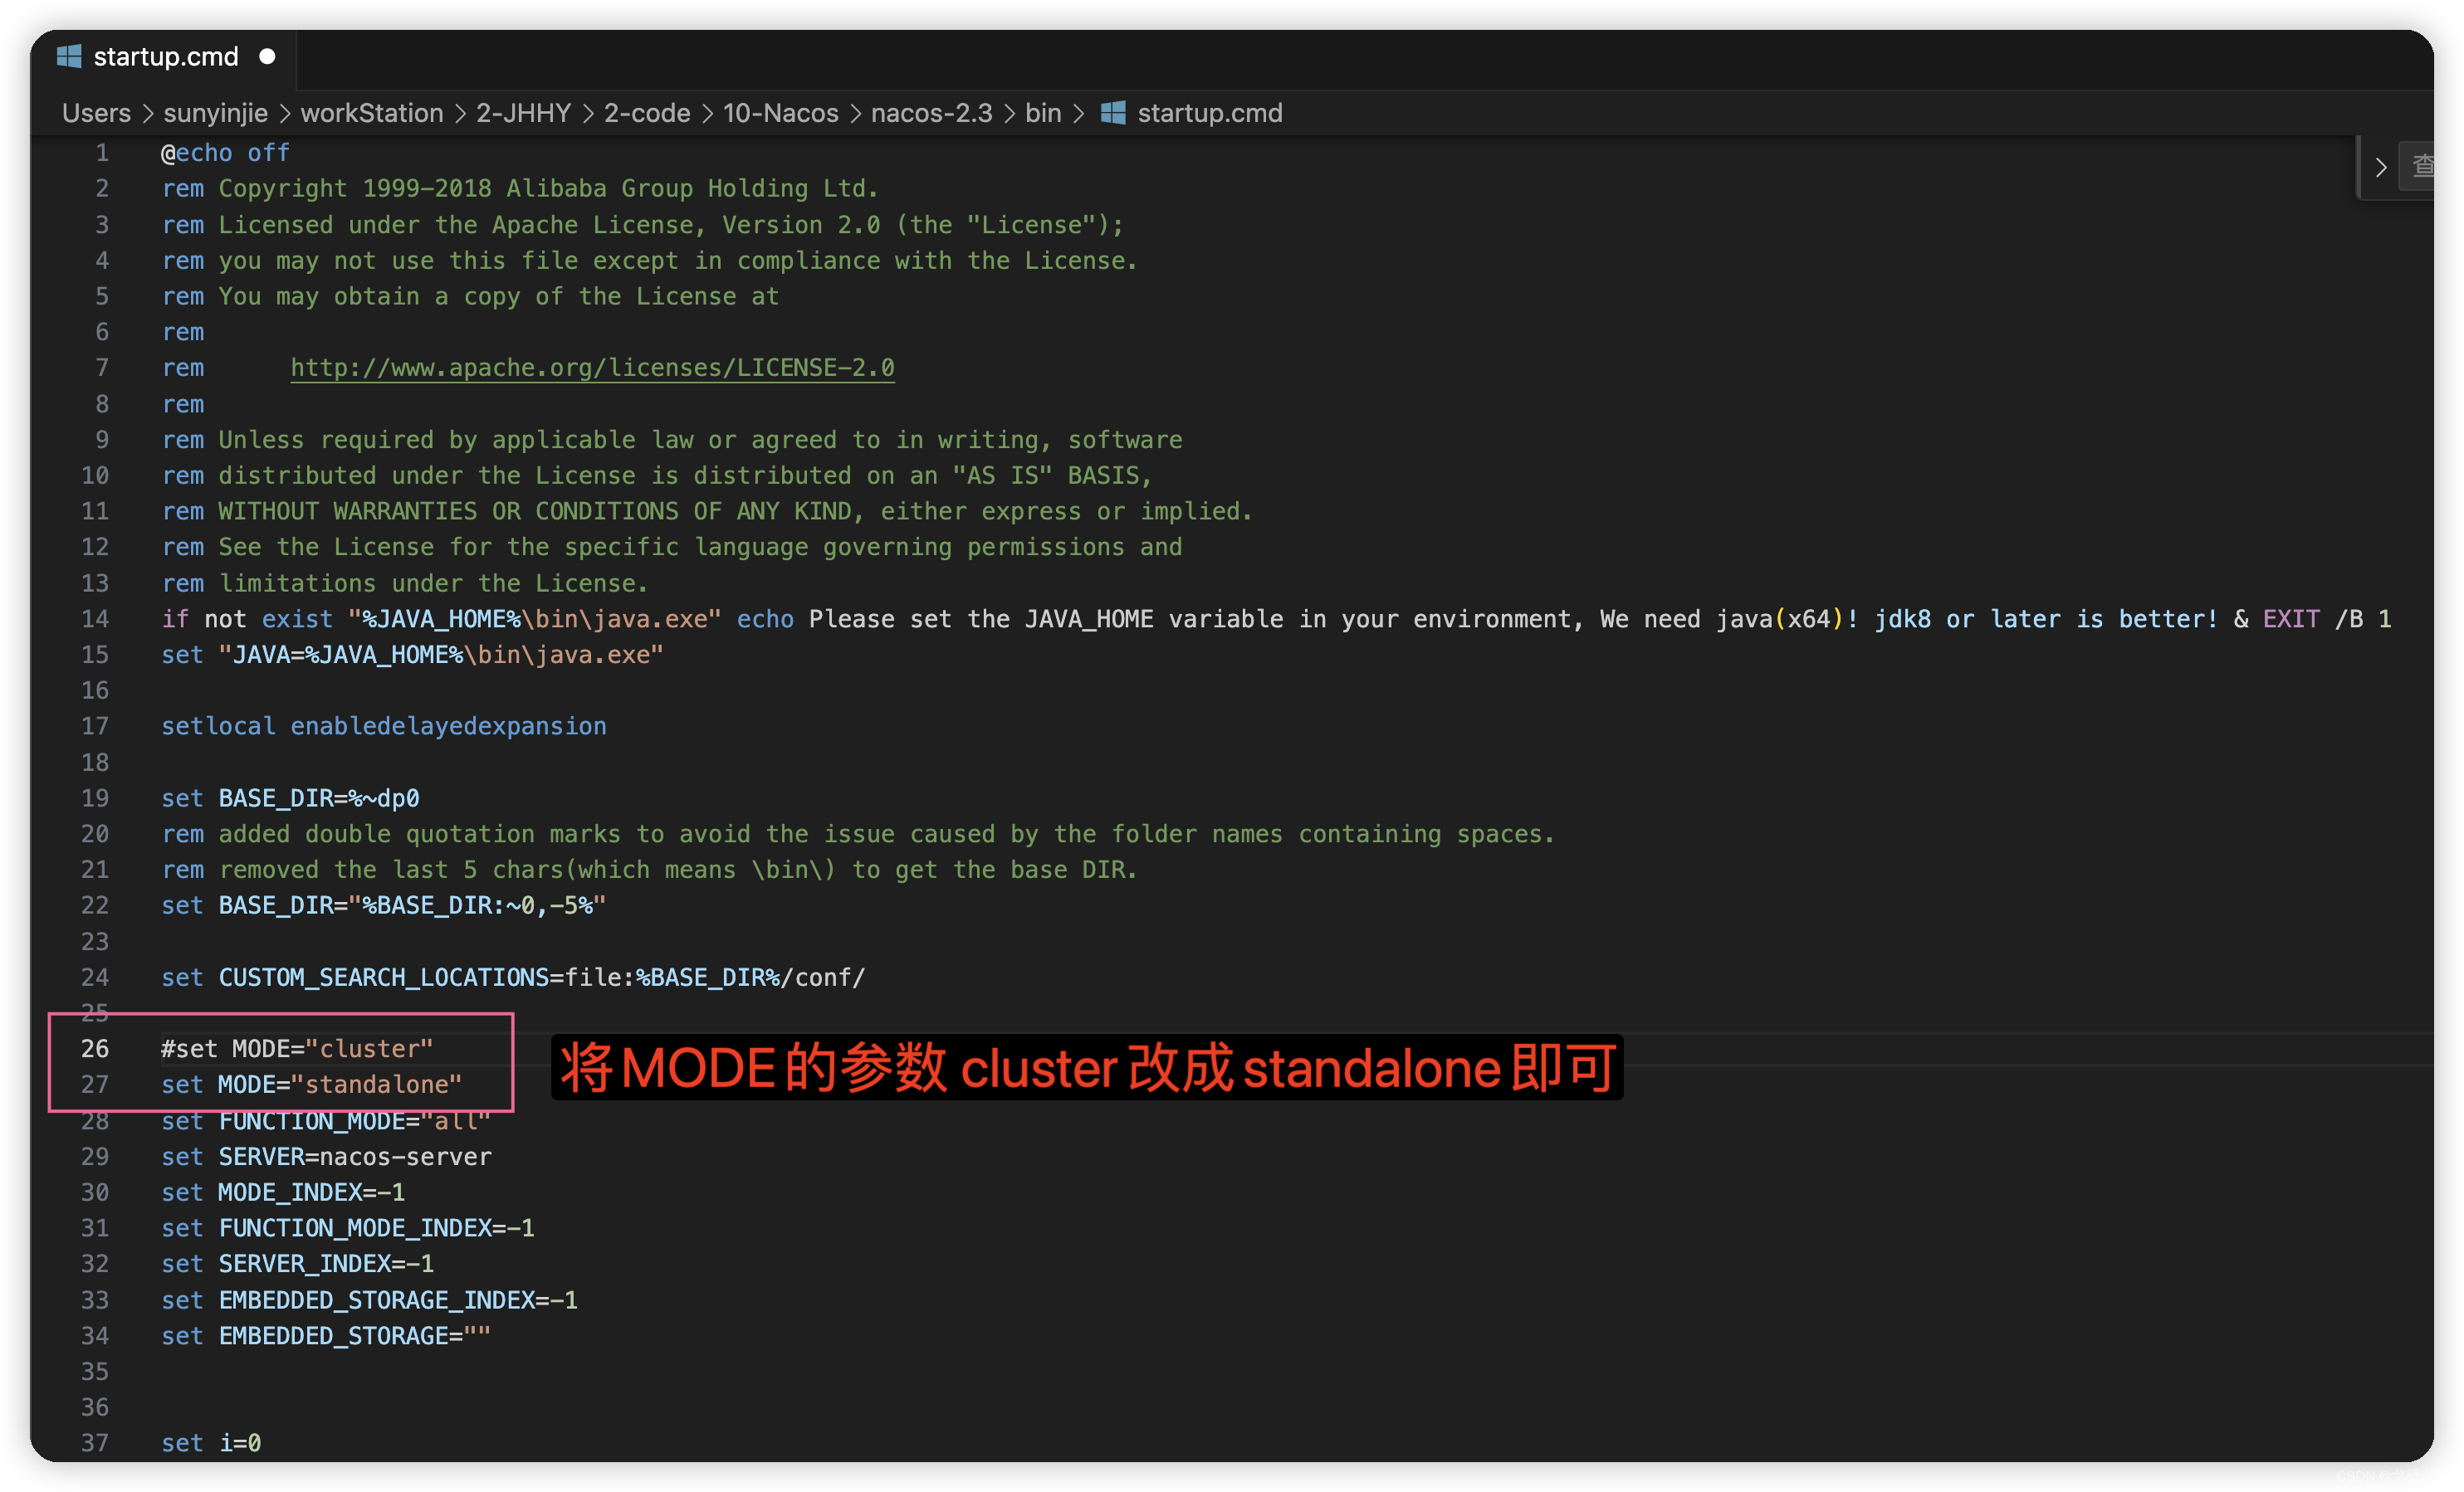The image size is (2464, 1492).
Task: Click the 2-code breadcrumb folder
Action: pos(646,113)
